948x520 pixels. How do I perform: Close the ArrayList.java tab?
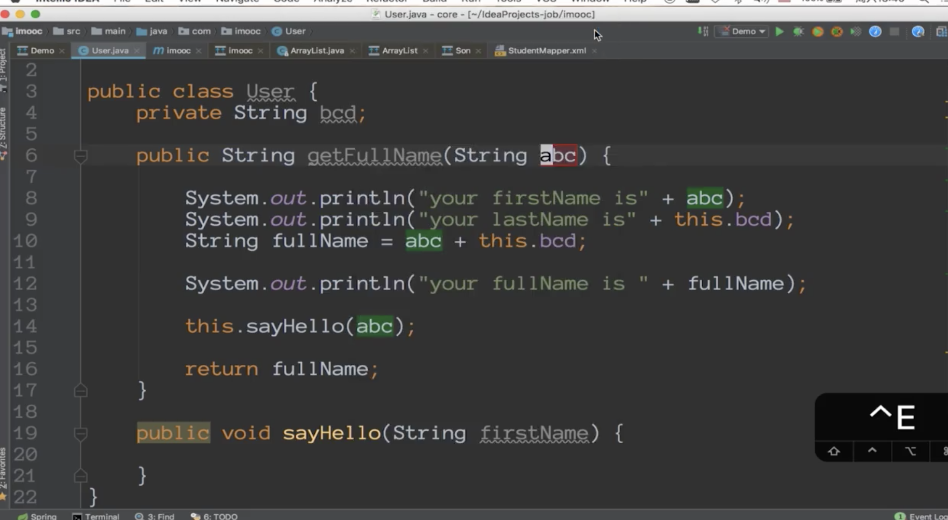tap(353, 51)
